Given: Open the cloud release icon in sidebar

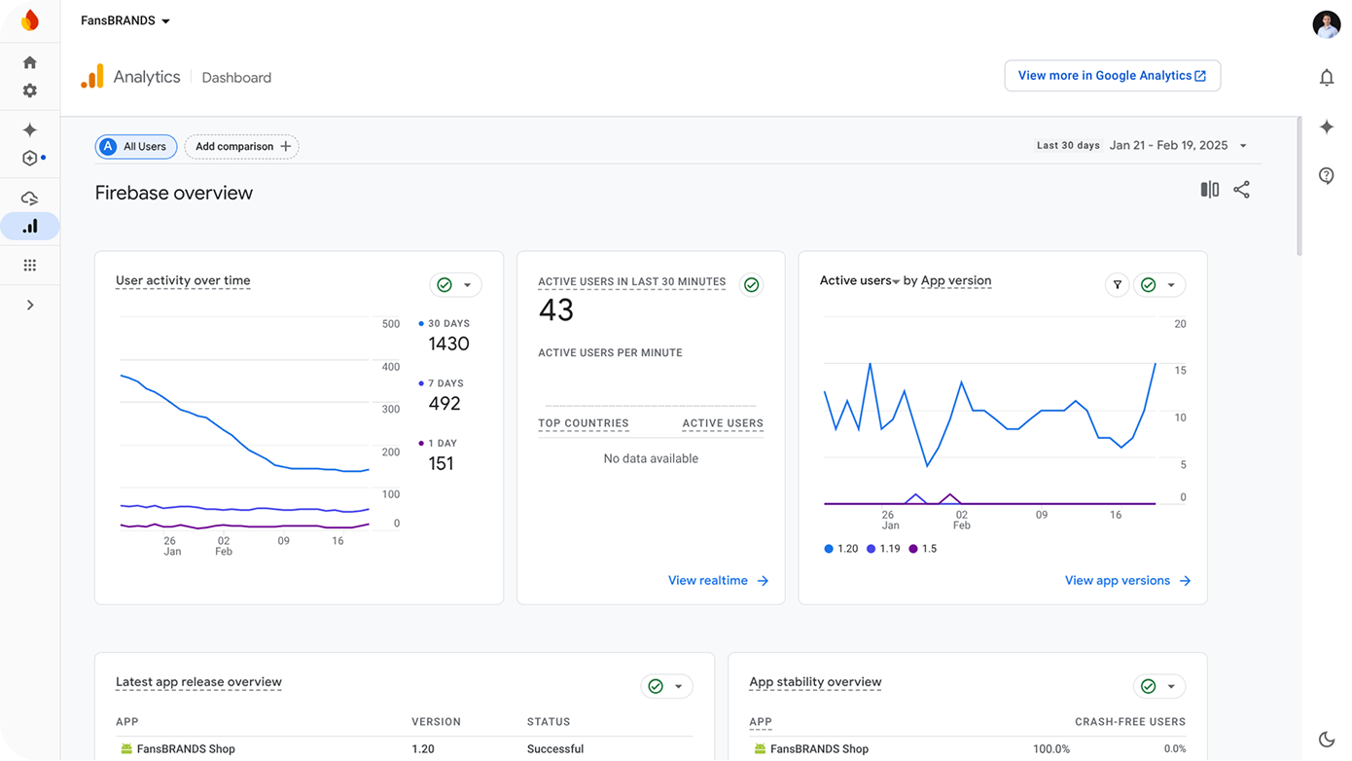Looking at the screenshot, I should pyautogui.click(x=30, y=199).
